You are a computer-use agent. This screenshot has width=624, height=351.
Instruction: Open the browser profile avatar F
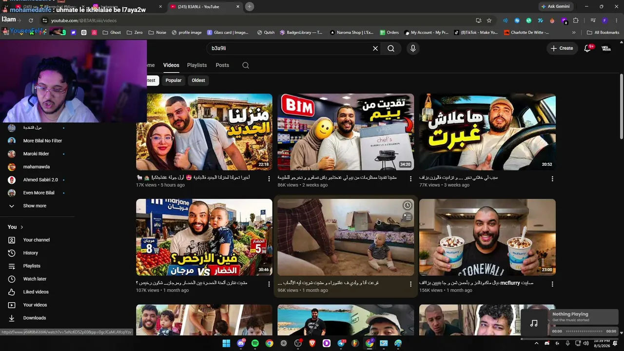pos(605,20)
